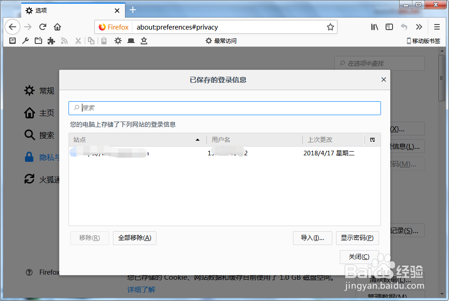
Task: Open the hamburger application menu
Action: click(x=437, y=27)
